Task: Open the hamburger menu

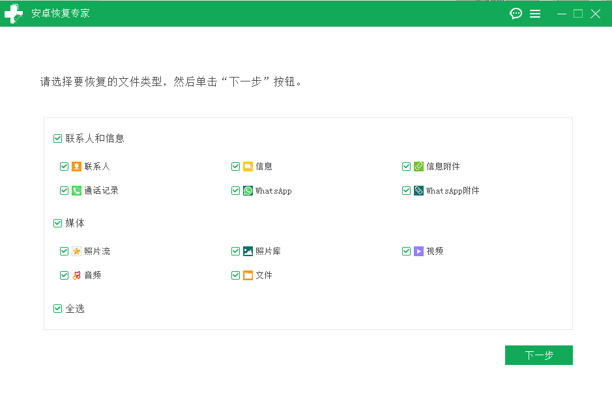Action: 535,13
